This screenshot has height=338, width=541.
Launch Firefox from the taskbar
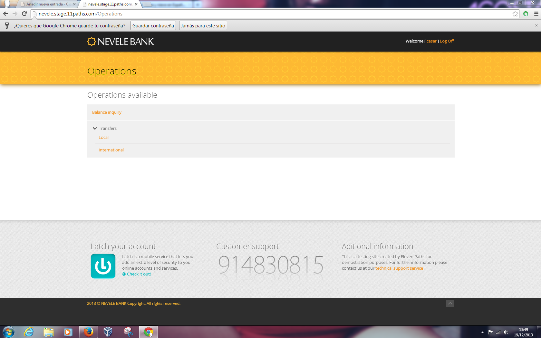click(88, 332)
